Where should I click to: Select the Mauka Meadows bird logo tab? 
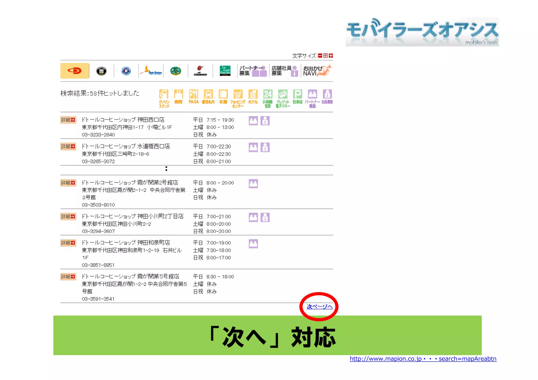[x=151, y=71]
